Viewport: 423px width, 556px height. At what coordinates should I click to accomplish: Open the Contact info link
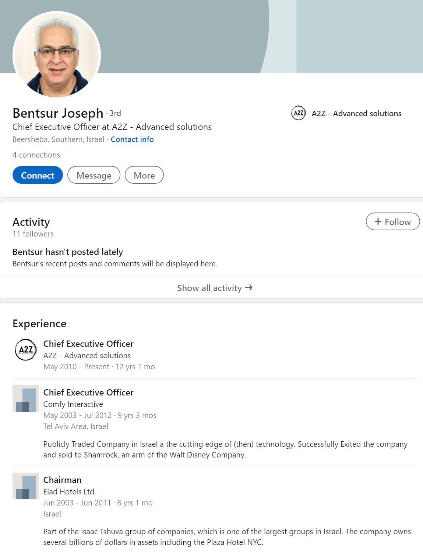[x=132, y=139]
